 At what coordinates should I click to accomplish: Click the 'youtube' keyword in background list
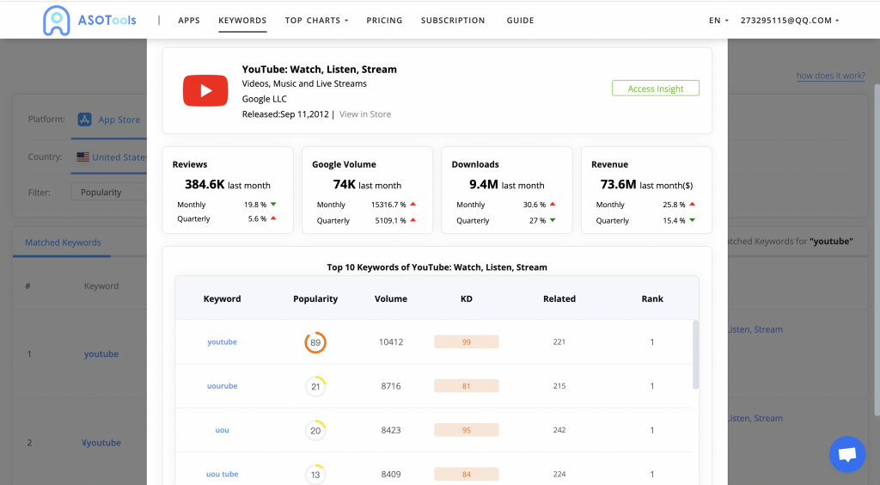[x=101, y=354]
